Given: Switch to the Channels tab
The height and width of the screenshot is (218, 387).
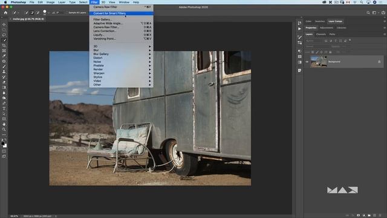Looking at the screenshot, I should [x=321, y=35].
